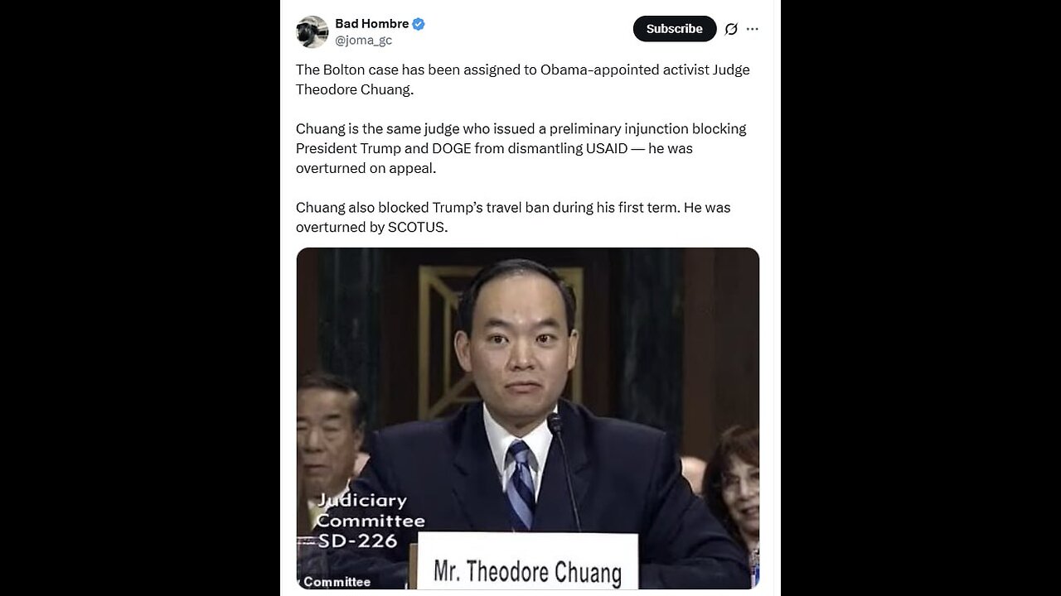Open the Bad Hombre display name link

[x=372, y=24]
